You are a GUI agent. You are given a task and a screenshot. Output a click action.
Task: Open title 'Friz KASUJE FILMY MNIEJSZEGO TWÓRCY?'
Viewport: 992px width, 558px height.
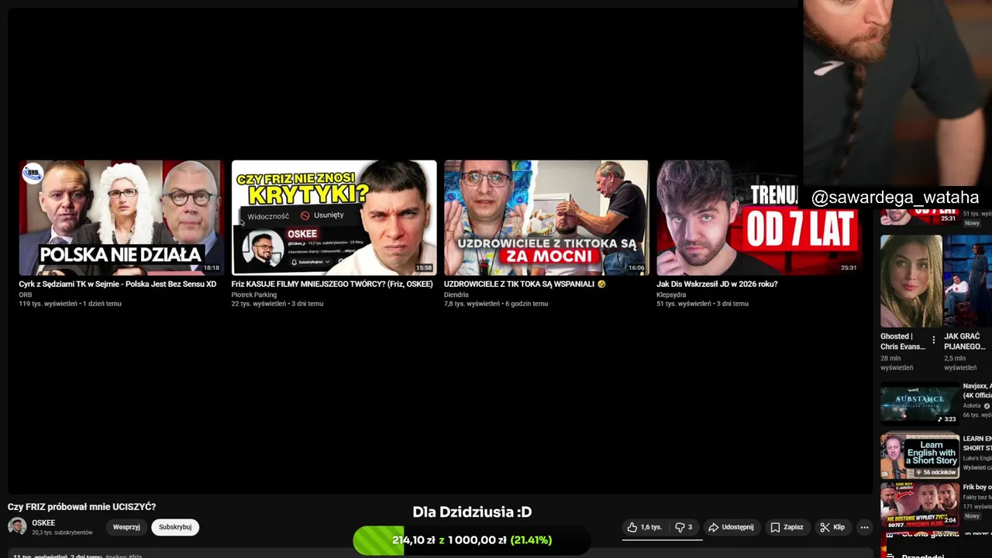pos(332,284)
